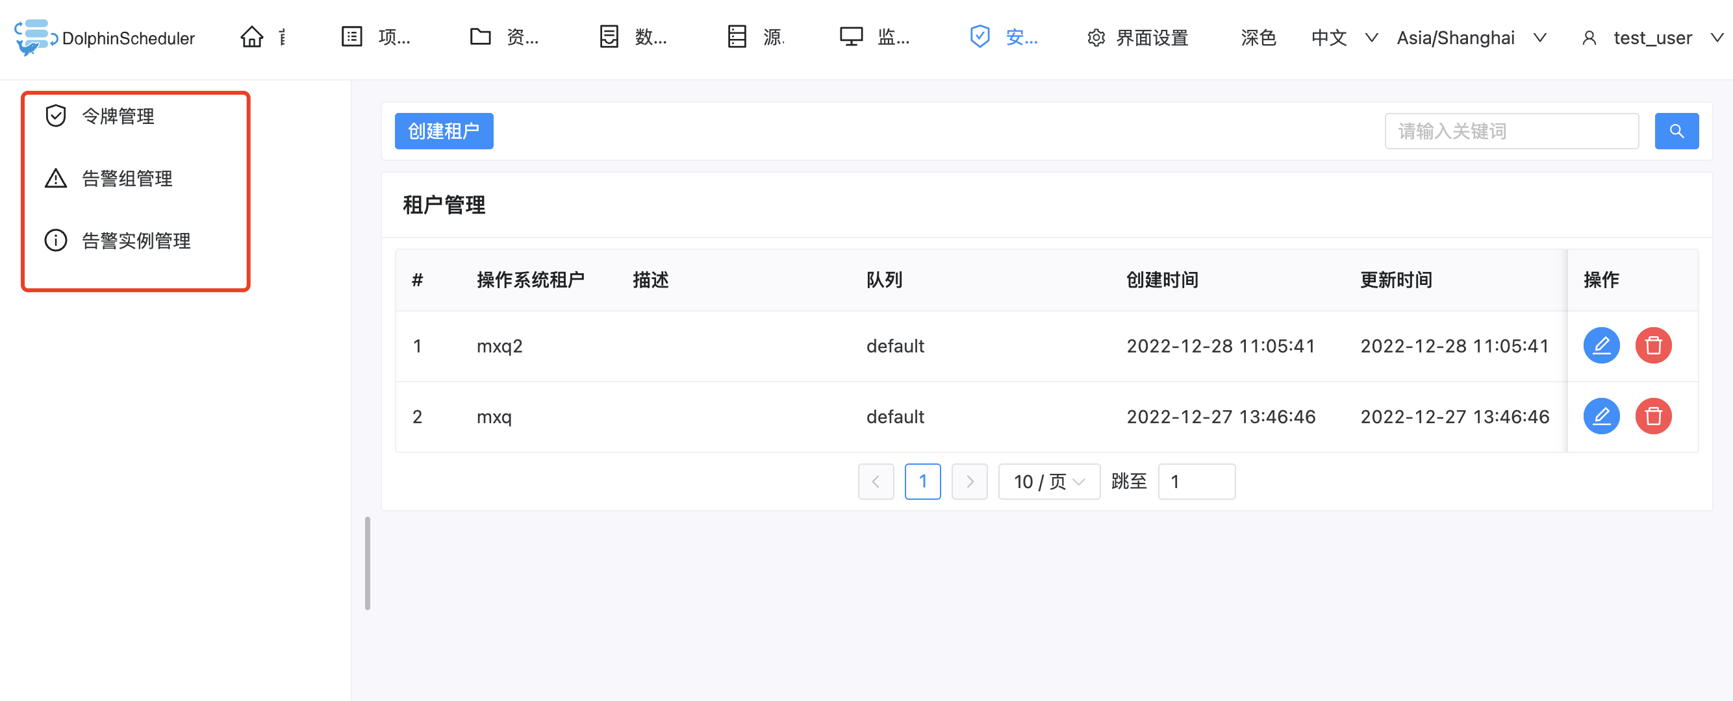Viewport: 1733px width, 701px height.
Task: Click the keyword search input field
Action: pyautogui.click(x=1511, y=131)
